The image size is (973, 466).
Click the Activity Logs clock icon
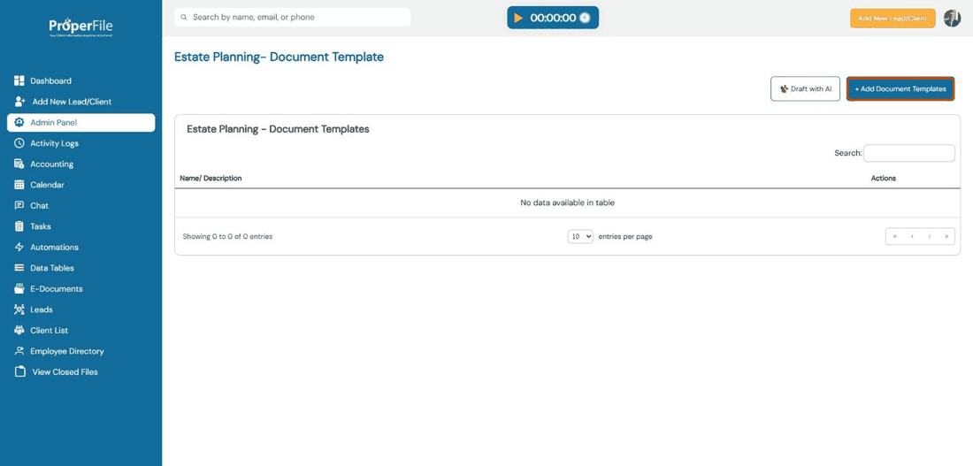(x=19, y=142)
